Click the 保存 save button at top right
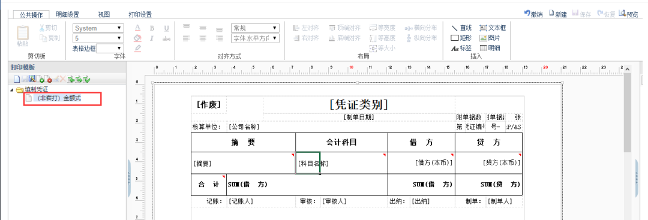Screen dimensions: 648x220 click(x=582, y=14)
